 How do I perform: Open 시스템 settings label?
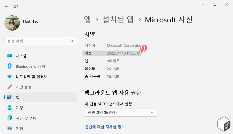click(21, 56)
